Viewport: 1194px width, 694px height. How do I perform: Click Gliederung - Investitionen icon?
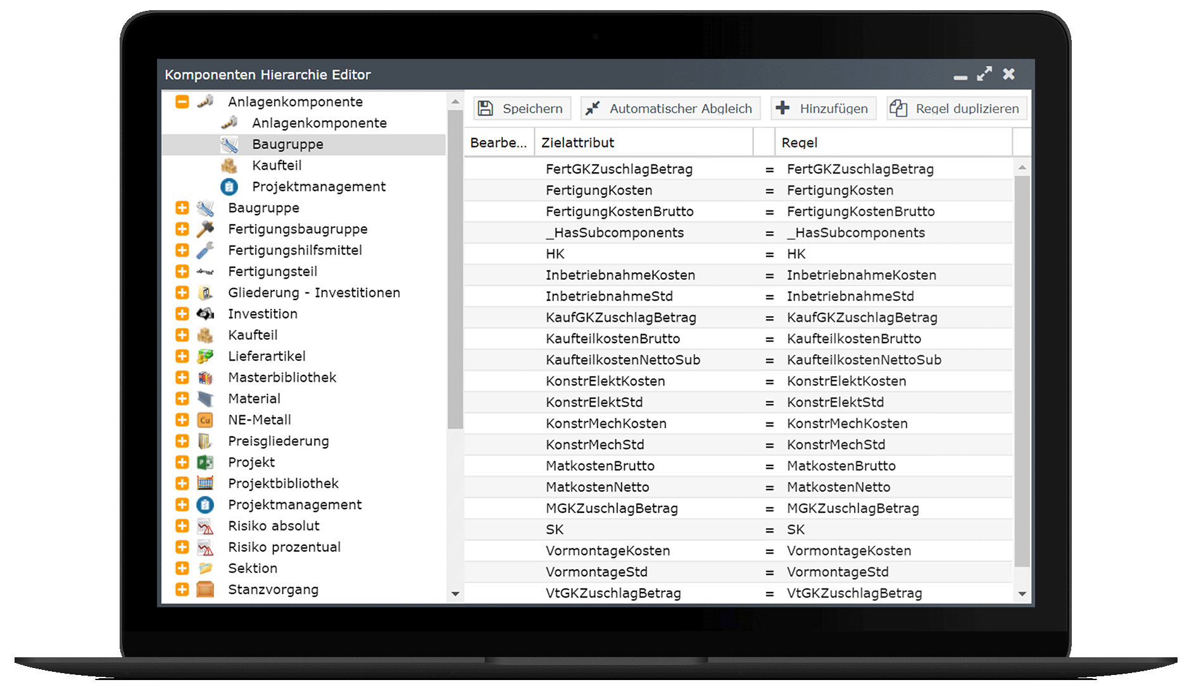205,293
